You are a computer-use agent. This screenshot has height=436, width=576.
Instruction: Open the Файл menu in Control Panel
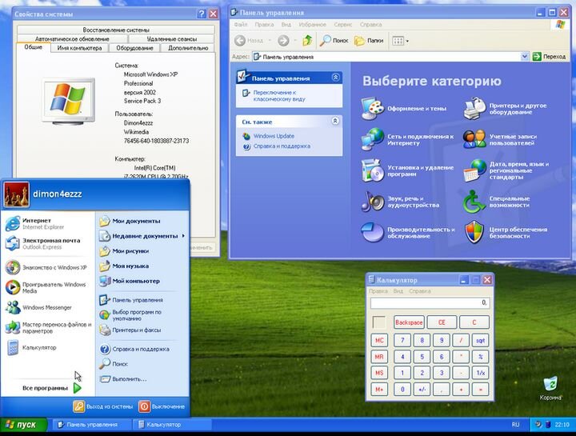pyautogui.click(x=241, y=24)
